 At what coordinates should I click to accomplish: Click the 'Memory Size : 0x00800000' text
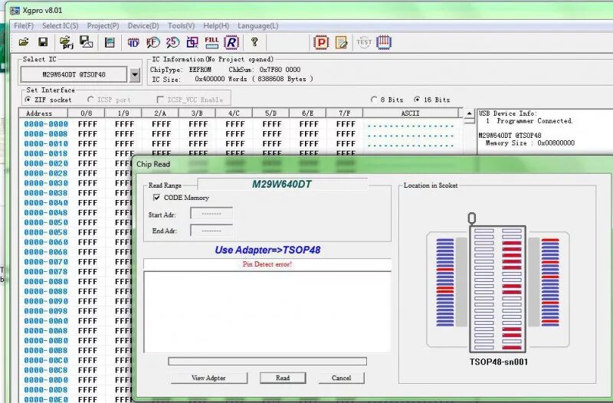tap(529, 143)
